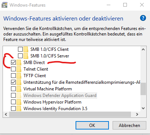The height and width of the screenshot is (135, 150).
Task: Click the scroll down arrow of feature list
Action: pyautogui.click(x=143, y=108)
